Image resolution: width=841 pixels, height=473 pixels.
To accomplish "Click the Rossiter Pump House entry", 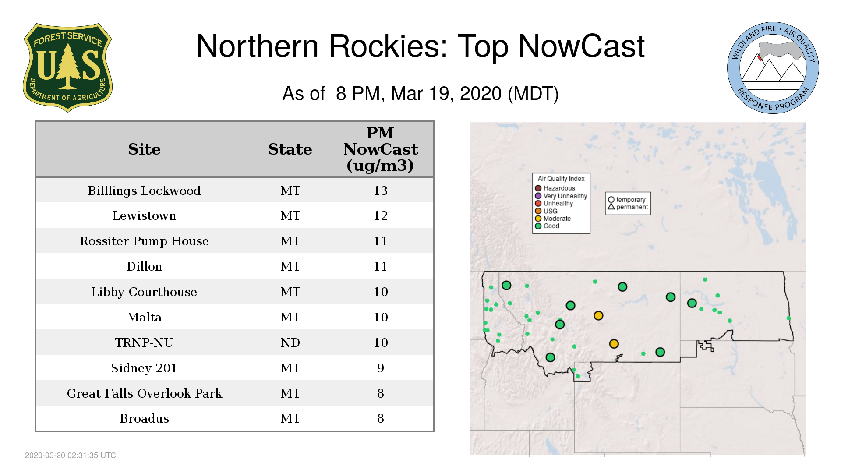I will point(144,241).
